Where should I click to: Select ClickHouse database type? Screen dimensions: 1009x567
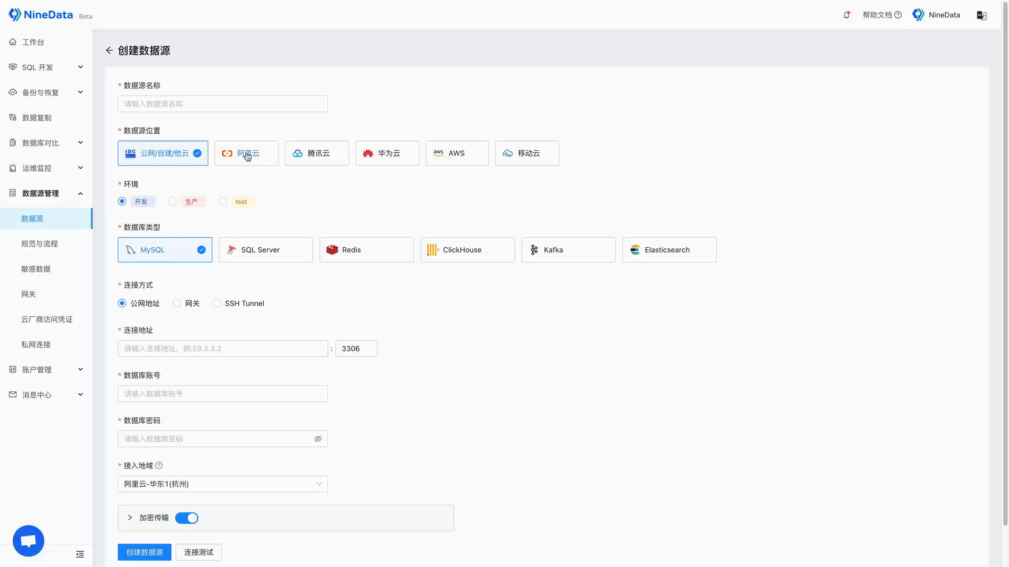click(x=468, y=250)
